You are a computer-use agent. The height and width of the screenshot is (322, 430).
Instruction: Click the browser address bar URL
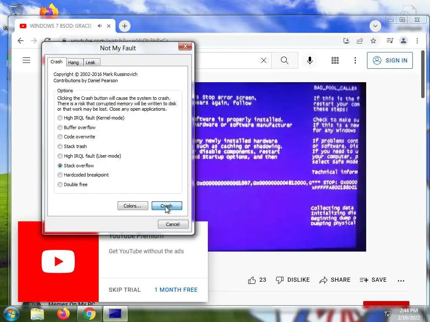[x=119, y=41]
